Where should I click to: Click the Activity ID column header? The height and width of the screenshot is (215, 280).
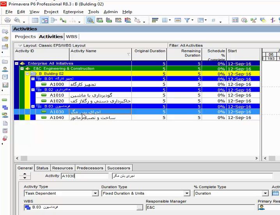41,54
